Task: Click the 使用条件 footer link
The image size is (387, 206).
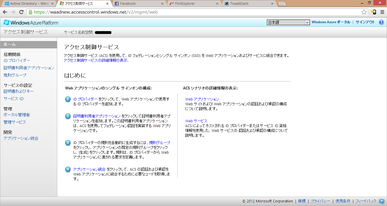Action: [x=343, y=201]
